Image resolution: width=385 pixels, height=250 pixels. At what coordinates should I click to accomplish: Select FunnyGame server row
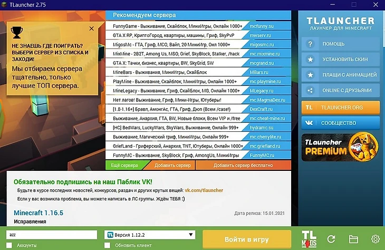(198, 26)
